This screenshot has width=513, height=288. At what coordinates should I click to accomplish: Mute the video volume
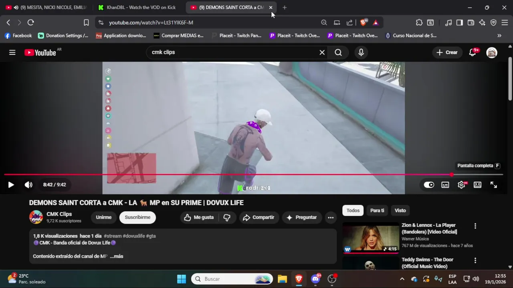28,185
